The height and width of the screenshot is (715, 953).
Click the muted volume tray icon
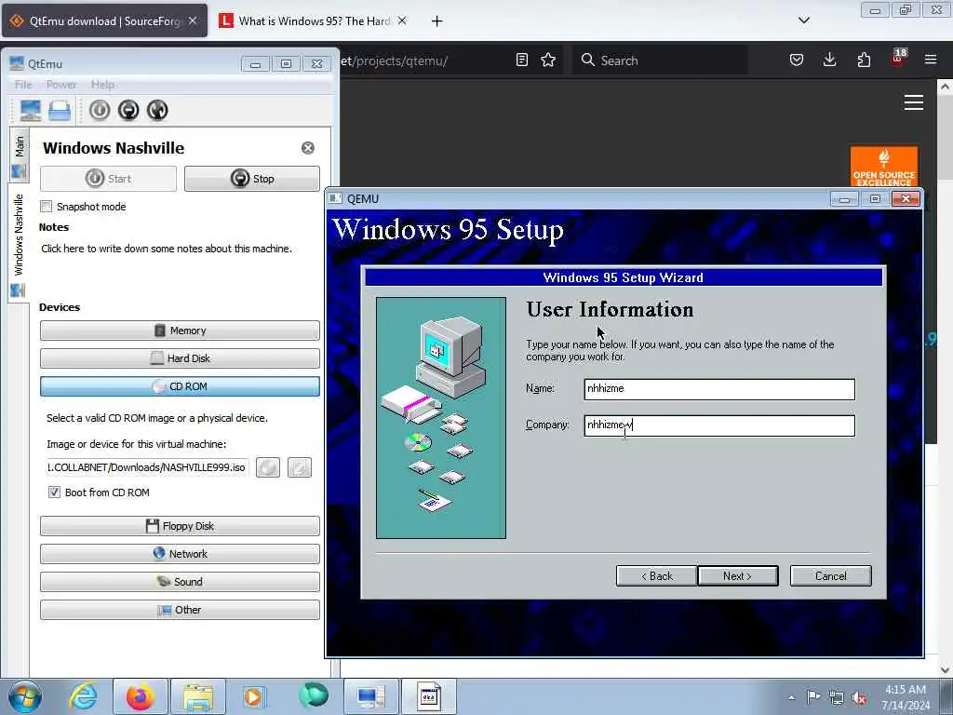coord(859,697)
